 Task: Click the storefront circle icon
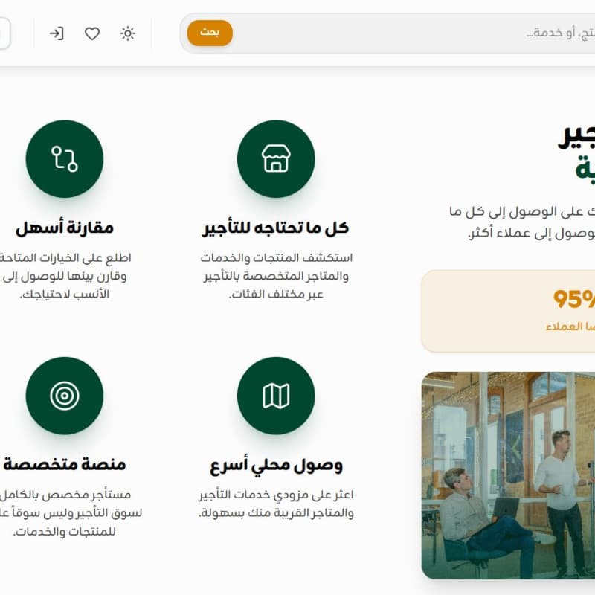pos(276,158)
